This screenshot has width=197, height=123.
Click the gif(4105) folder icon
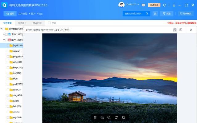11,62
